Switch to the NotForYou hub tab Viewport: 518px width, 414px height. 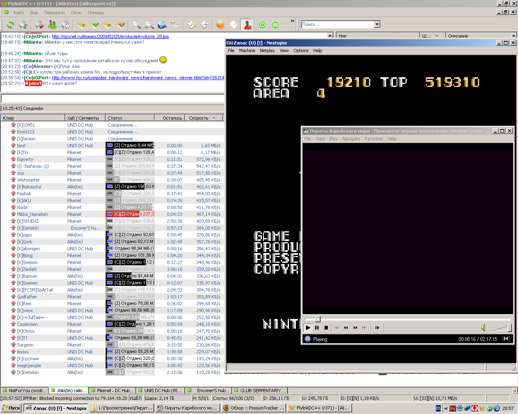pos(25,391)
